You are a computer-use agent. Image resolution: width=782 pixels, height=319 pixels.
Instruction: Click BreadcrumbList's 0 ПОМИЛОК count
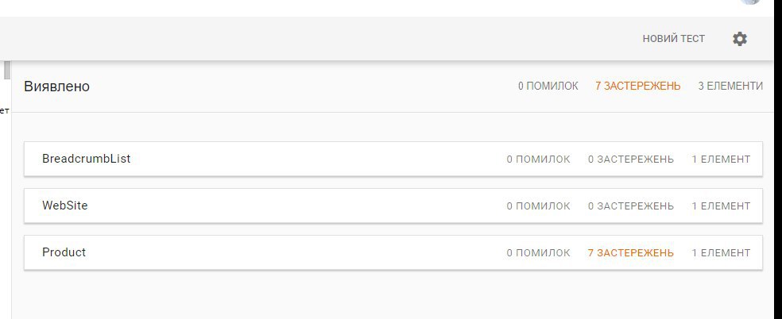pyautogui.click(x=538, y=159)
